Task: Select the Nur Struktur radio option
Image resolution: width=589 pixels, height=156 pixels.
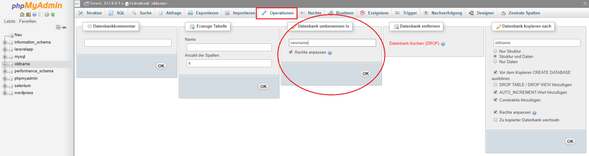Action: click(x=495, y=51)
